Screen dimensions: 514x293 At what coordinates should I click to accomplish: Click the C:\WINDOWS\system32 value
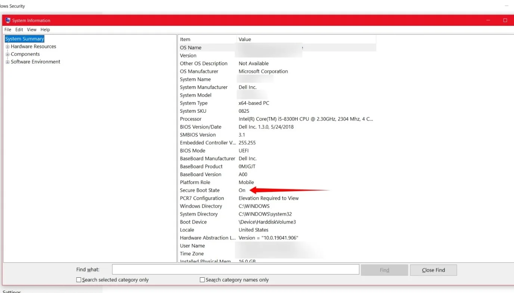[x=265, y=214]
